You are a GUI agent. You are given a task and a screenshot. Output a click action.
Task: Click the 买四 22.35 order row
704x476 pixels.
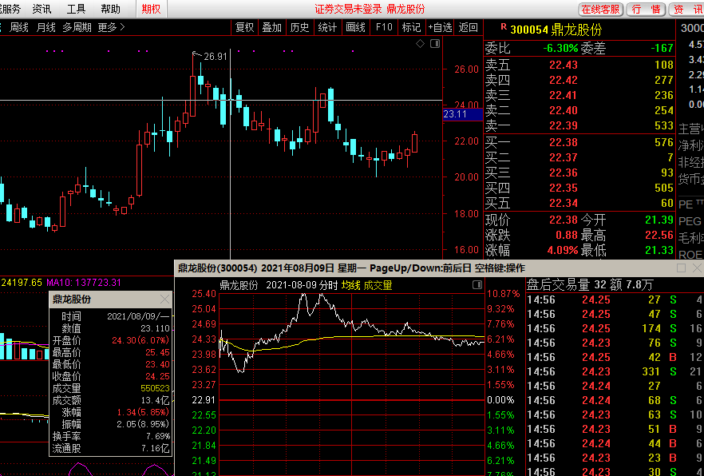579,188
